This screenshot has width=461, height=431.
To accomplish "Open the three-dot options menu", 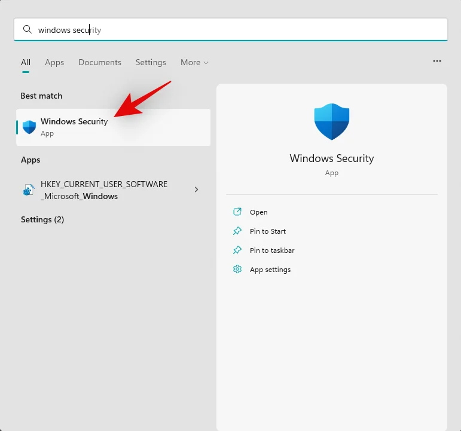I will tap(437, 61).
